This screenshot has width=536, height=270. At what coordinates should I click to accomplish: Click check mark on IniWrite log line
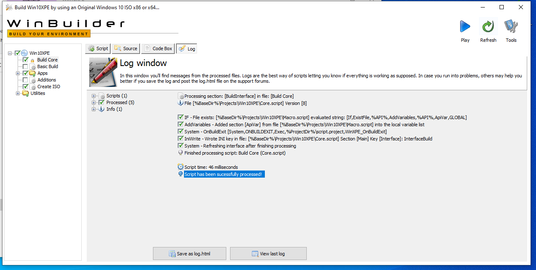point(181,139)
